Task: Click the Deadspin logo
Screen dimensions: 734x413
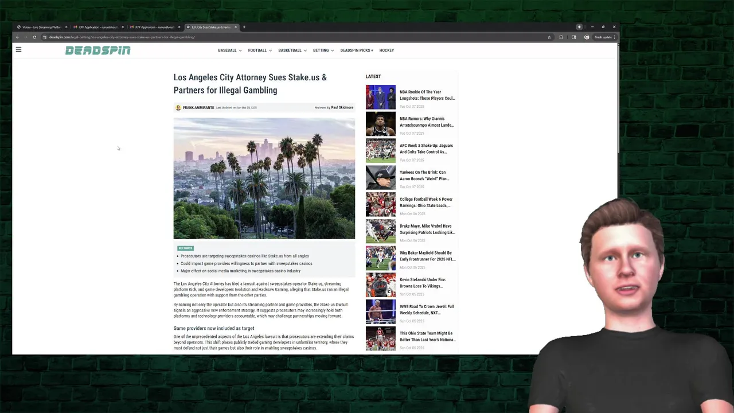Action: [98, 50]
